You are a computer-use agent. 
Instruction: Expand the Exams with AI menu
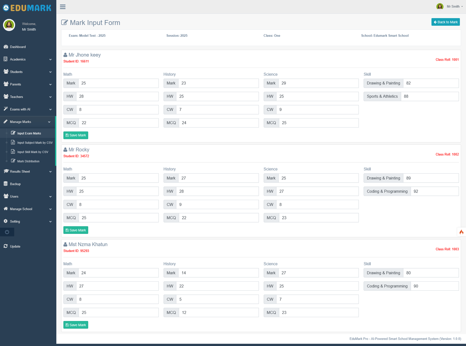pos(28,110)
